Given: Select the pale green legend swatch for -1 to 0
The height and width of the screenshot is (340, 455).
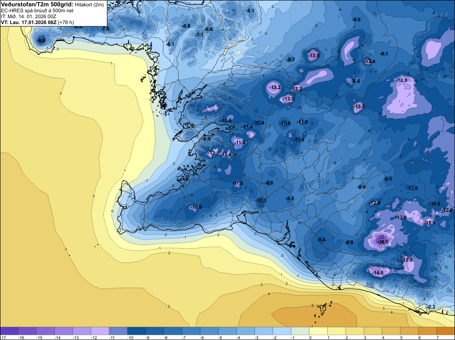Looking at the screenshot, I should pos(300,331).
